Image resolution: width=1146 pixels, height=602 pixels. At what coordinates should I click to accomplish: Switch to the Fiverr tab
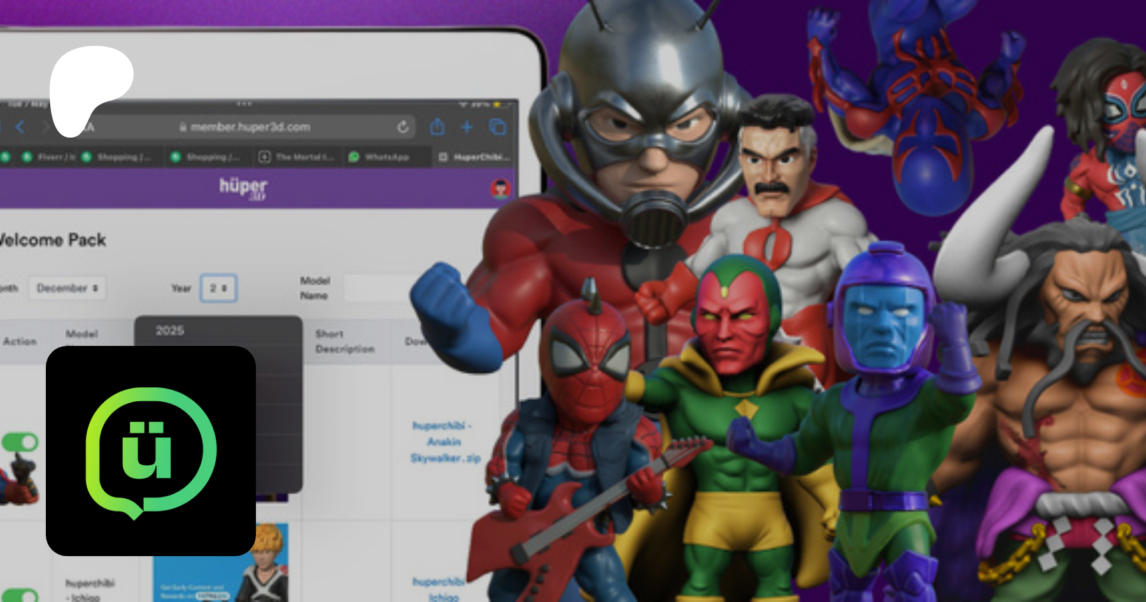pos(50,157)
